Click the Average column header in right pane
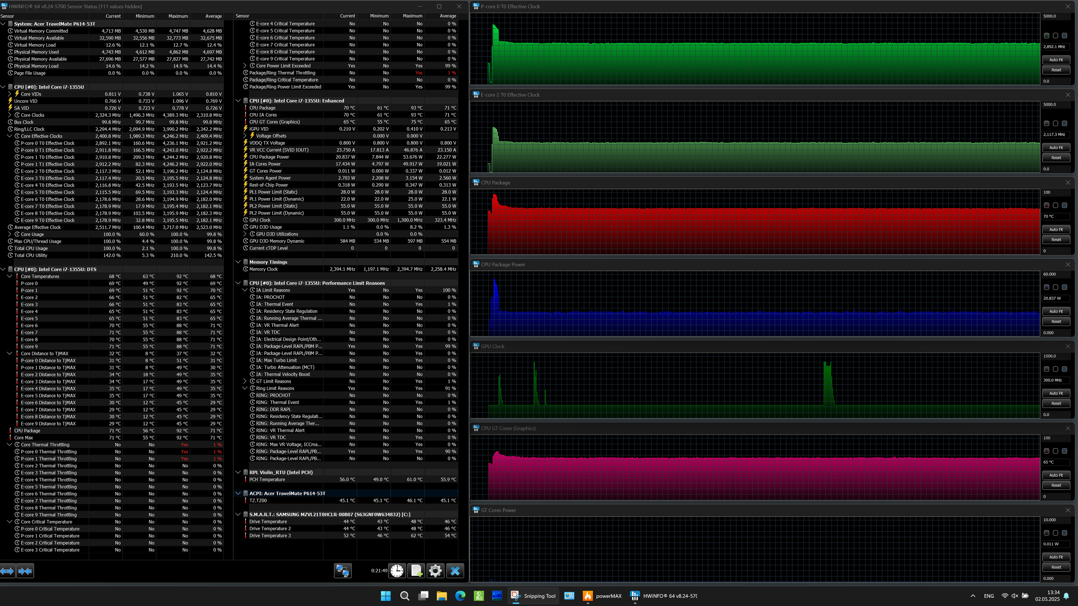This screenshot has height=606, width=1078. pos(447,16)
